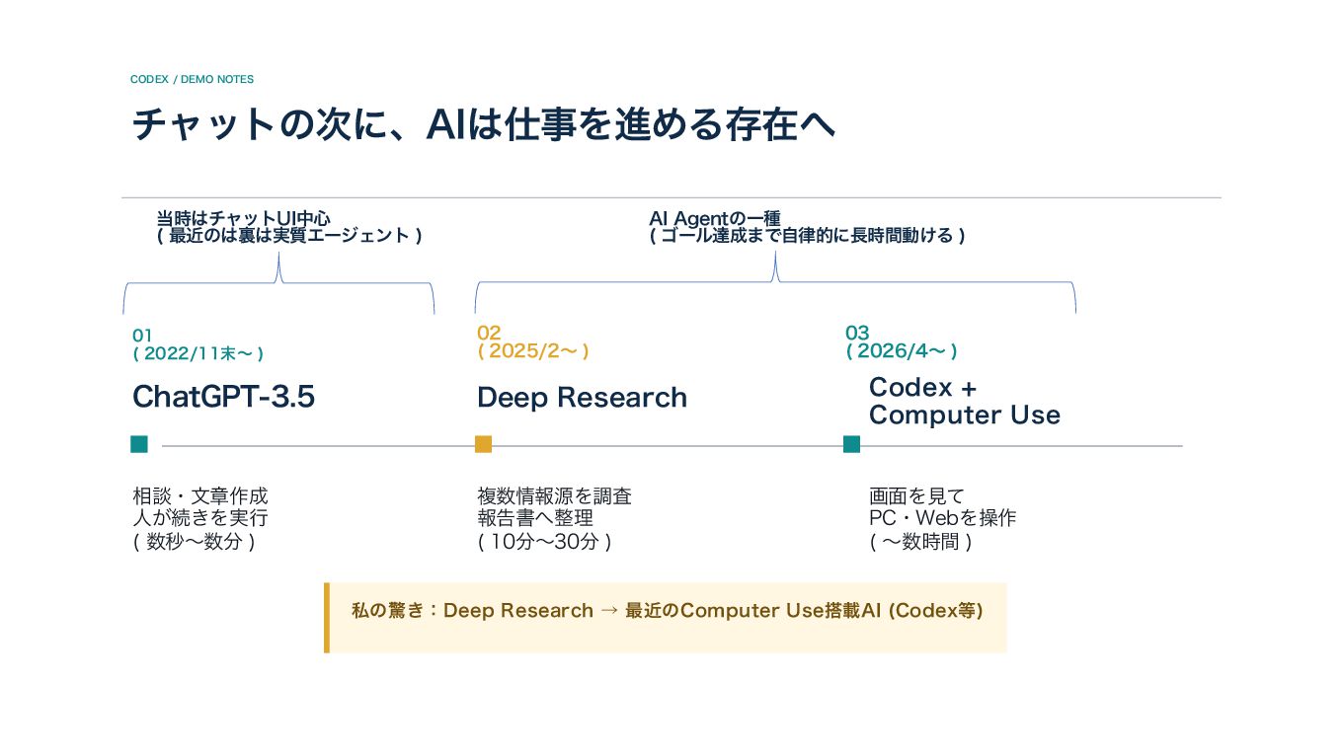Select the text "画面を見て"
The height and width of the screenshot is (755, 1344).
coord(916,495)
